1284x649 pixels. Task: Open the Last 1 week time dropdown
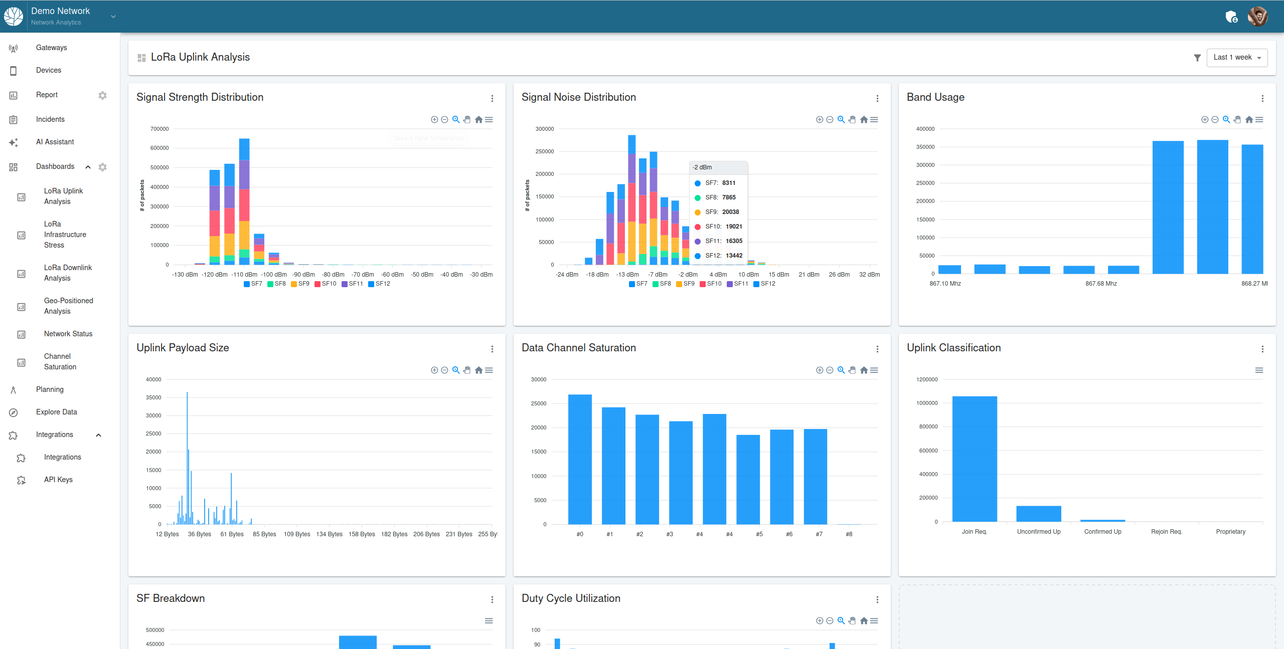(x=1237, y=58)
